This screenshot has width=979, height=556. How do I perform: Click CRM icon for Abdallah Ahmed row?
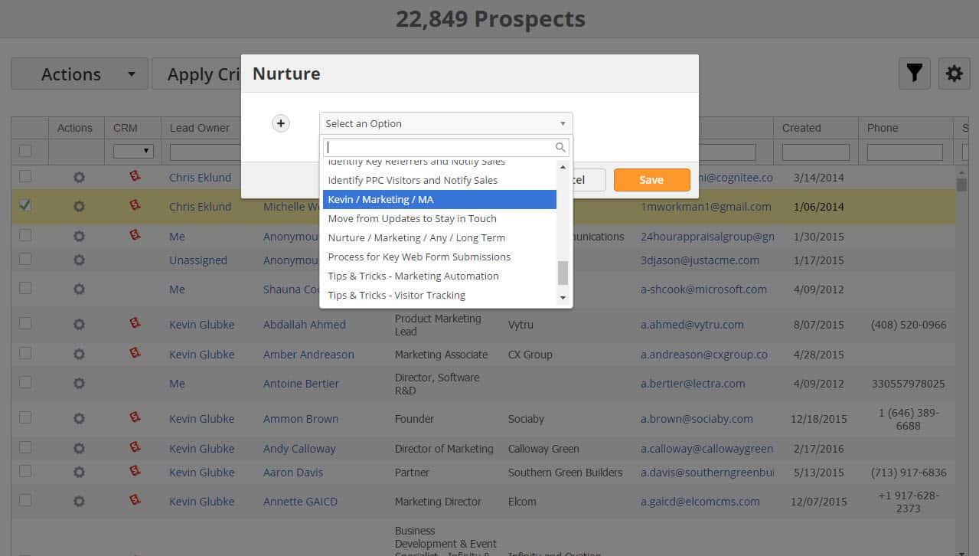click(135, 323)
